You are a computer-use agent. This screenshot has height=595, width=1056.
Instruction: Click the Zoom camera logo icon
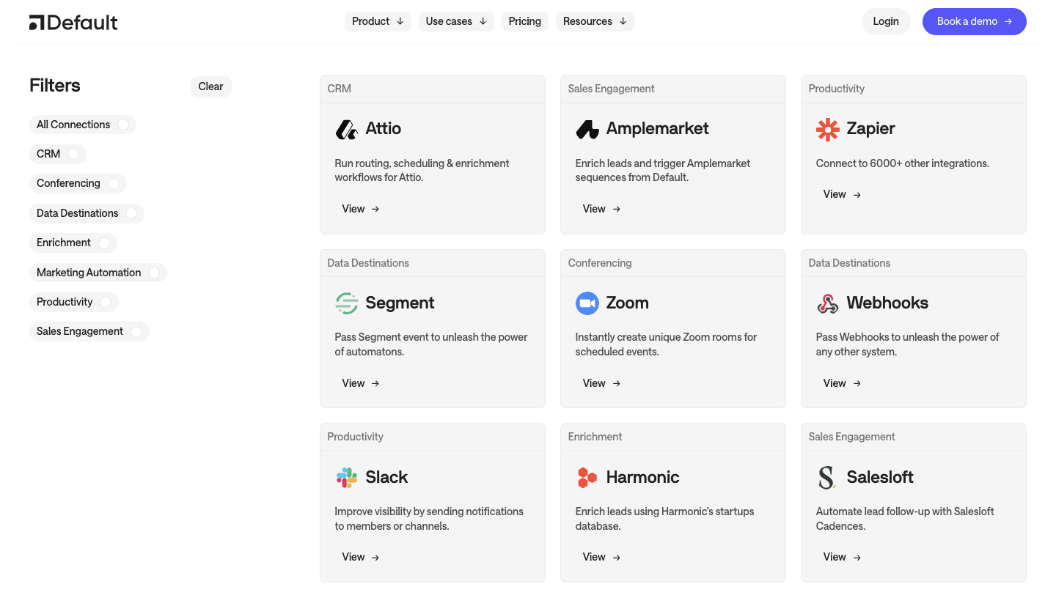[x=587, y=303]
